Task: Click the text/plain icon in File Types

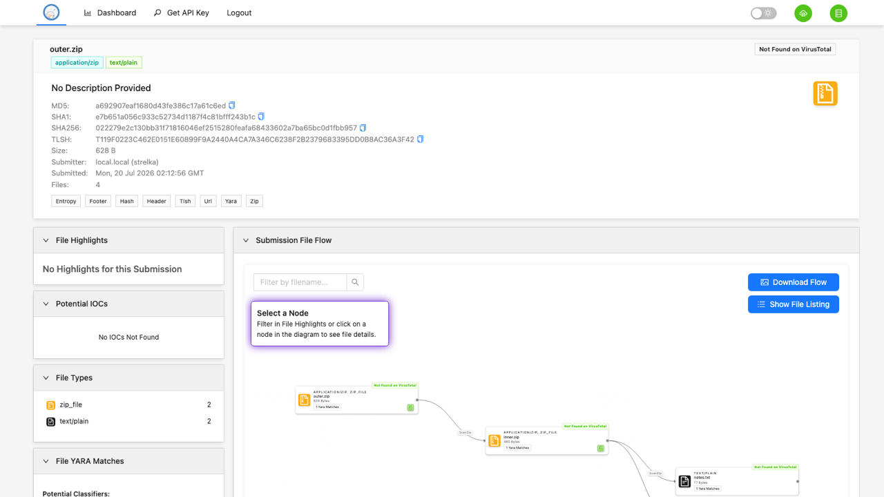Action: pyautogui.click(x=50, y=422)
